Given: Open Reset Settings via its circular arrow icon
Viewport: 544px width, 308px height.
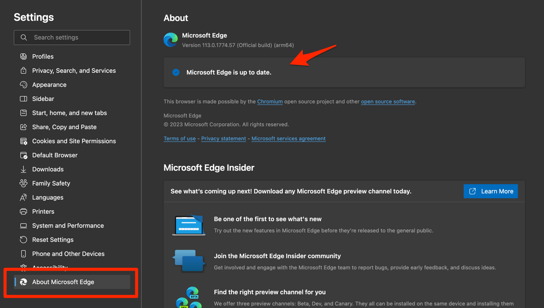Looking at the screenshot, I should click(23, 239).
